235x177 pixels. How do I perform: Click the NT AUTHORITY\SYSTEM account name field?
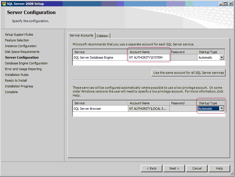pyautogui.click(x=149, y=57)
